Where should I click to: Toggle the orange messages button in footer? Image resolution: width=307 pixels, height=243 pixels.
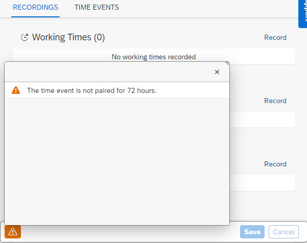[x=13, y=232]
